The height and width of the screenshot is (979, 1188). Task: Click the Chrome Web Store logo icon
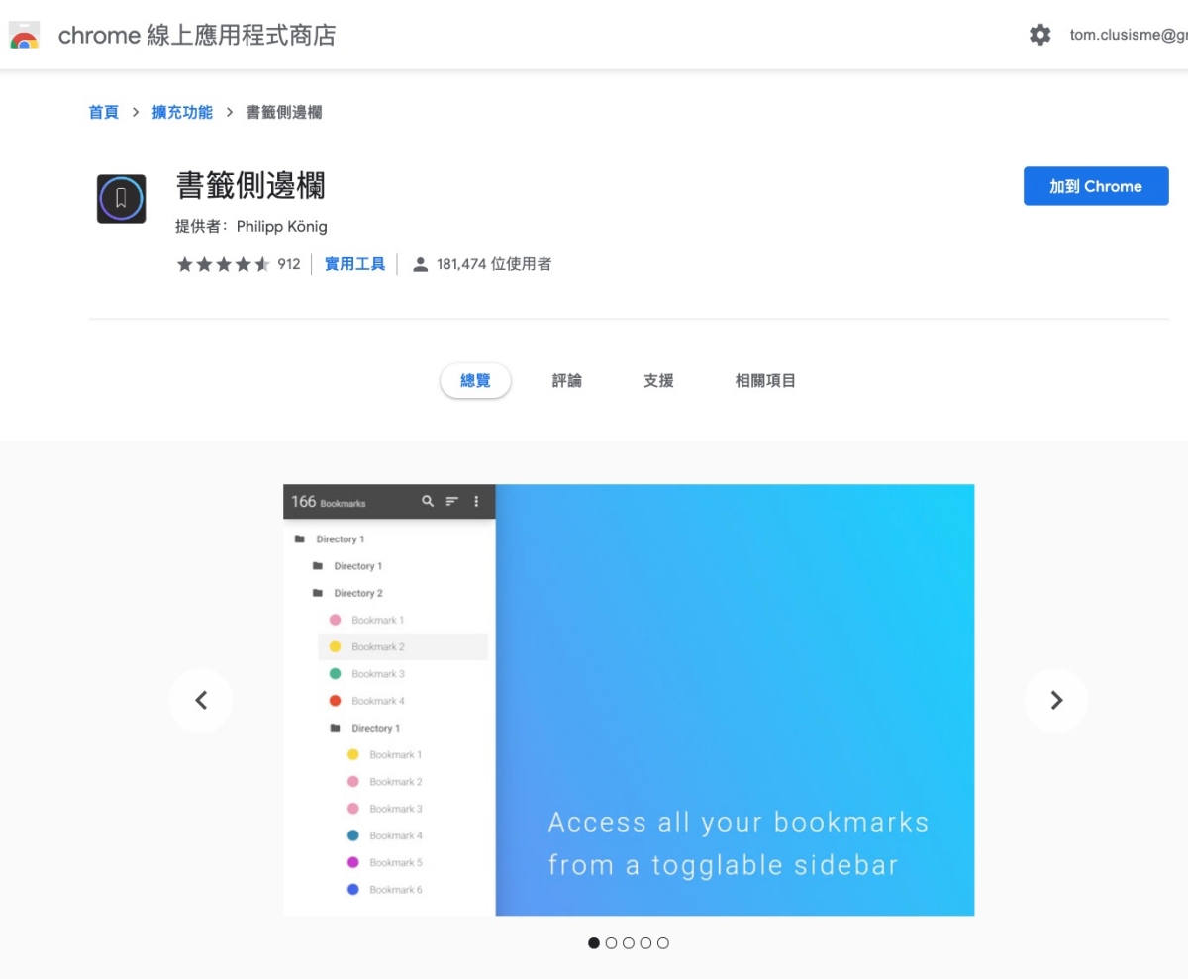click(24, 36)
